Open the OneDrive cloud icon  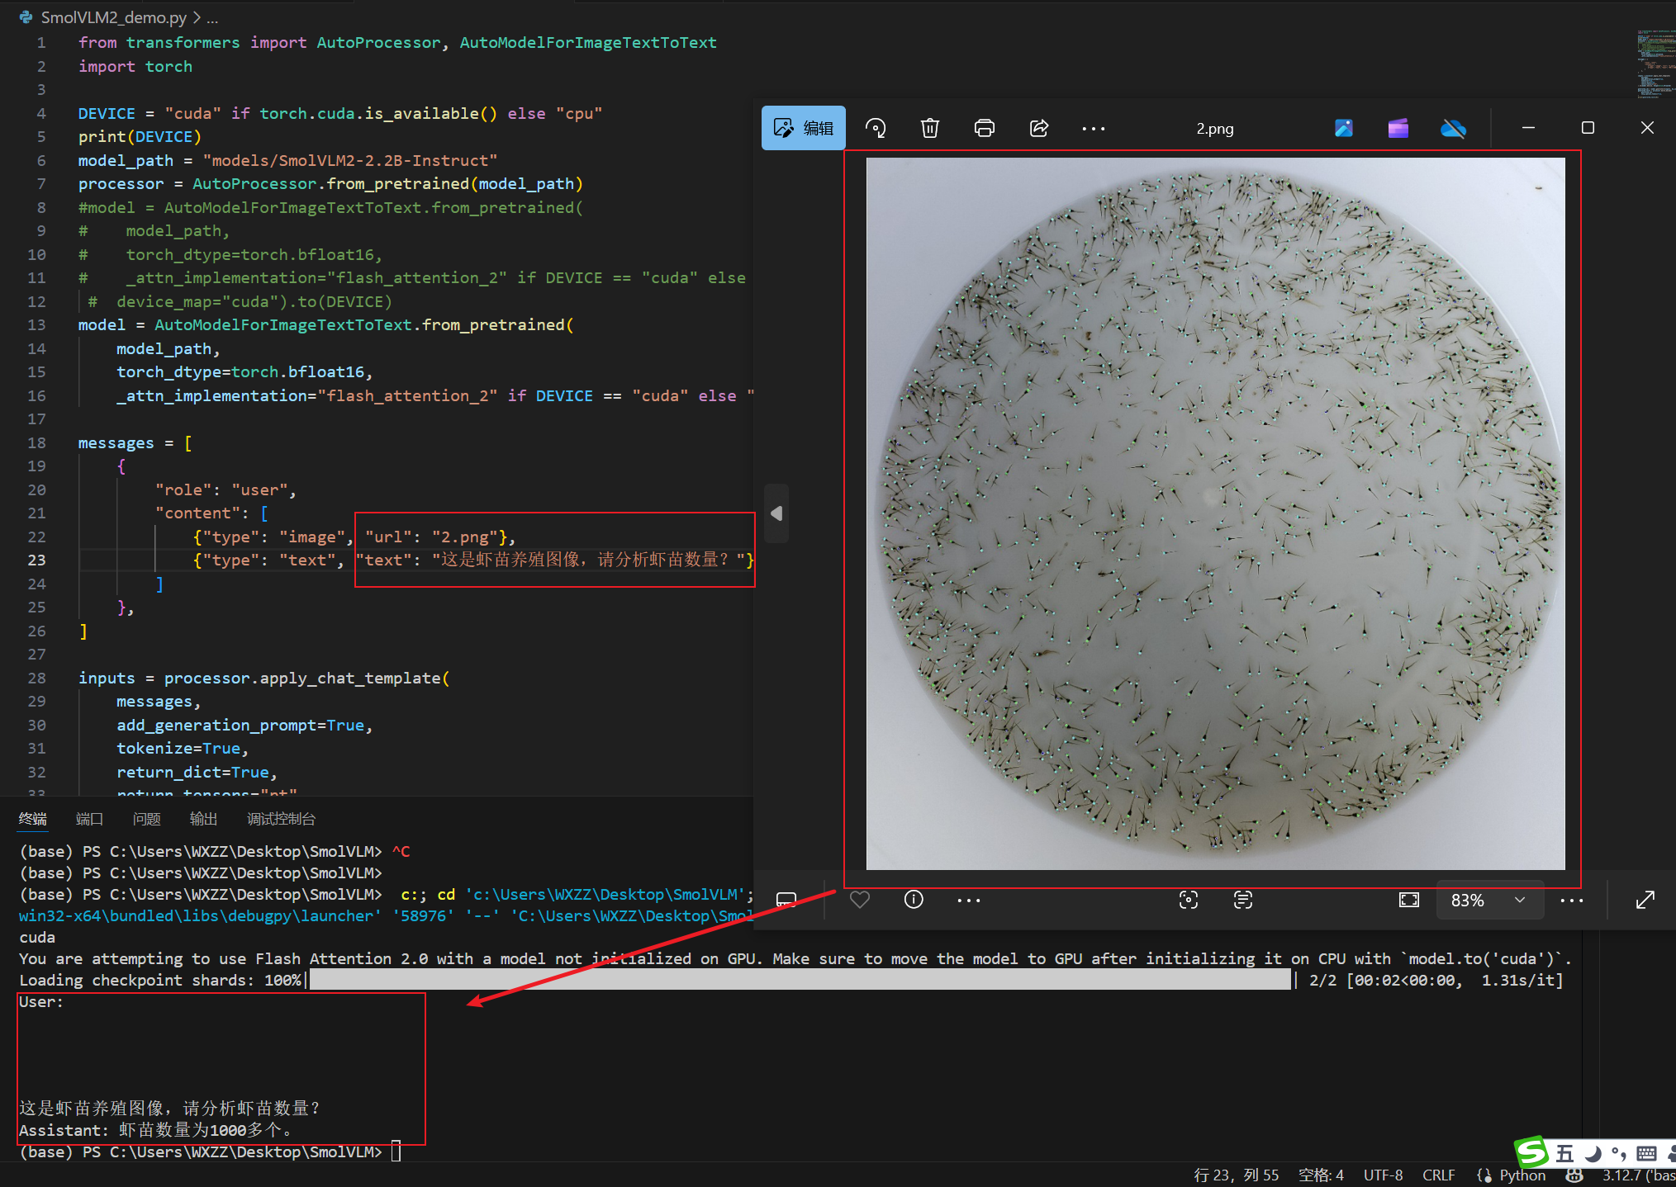(1453, 128)
